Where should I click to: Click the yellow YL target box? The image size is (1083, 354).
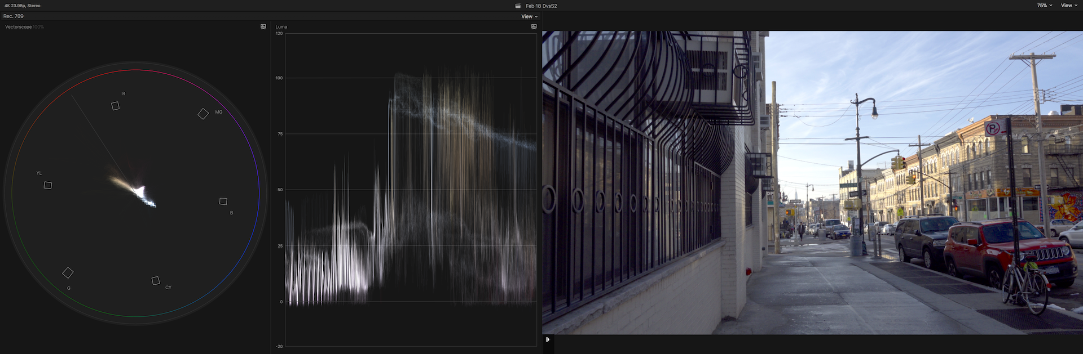48,185
